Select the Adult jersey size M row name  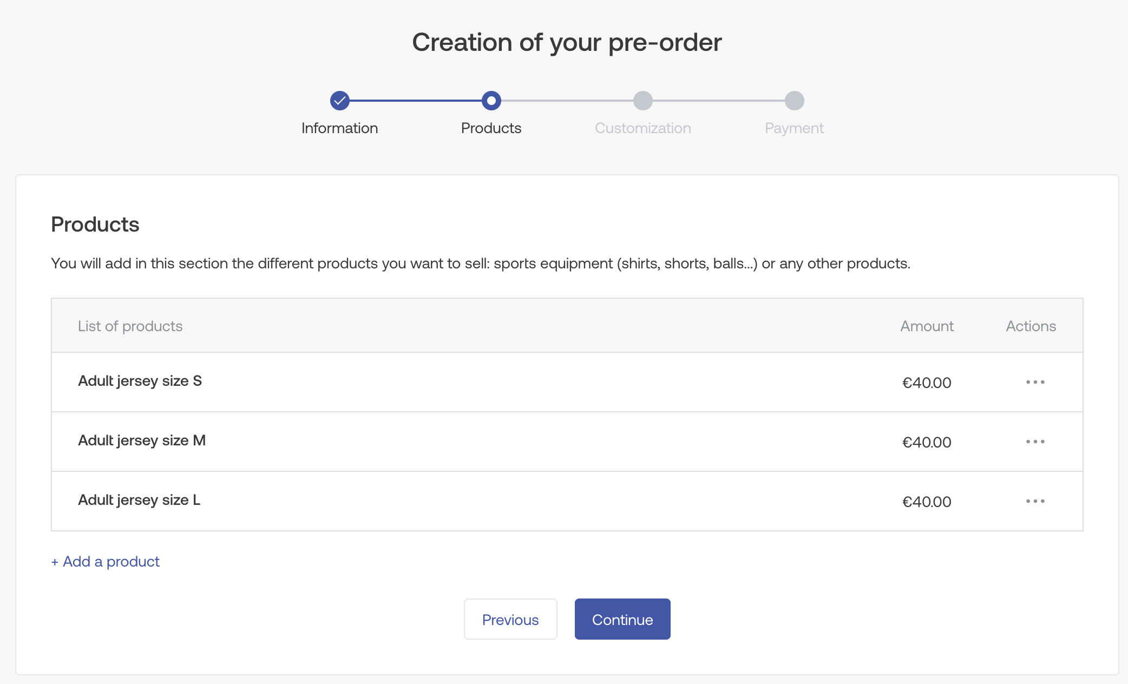(142, 440)
